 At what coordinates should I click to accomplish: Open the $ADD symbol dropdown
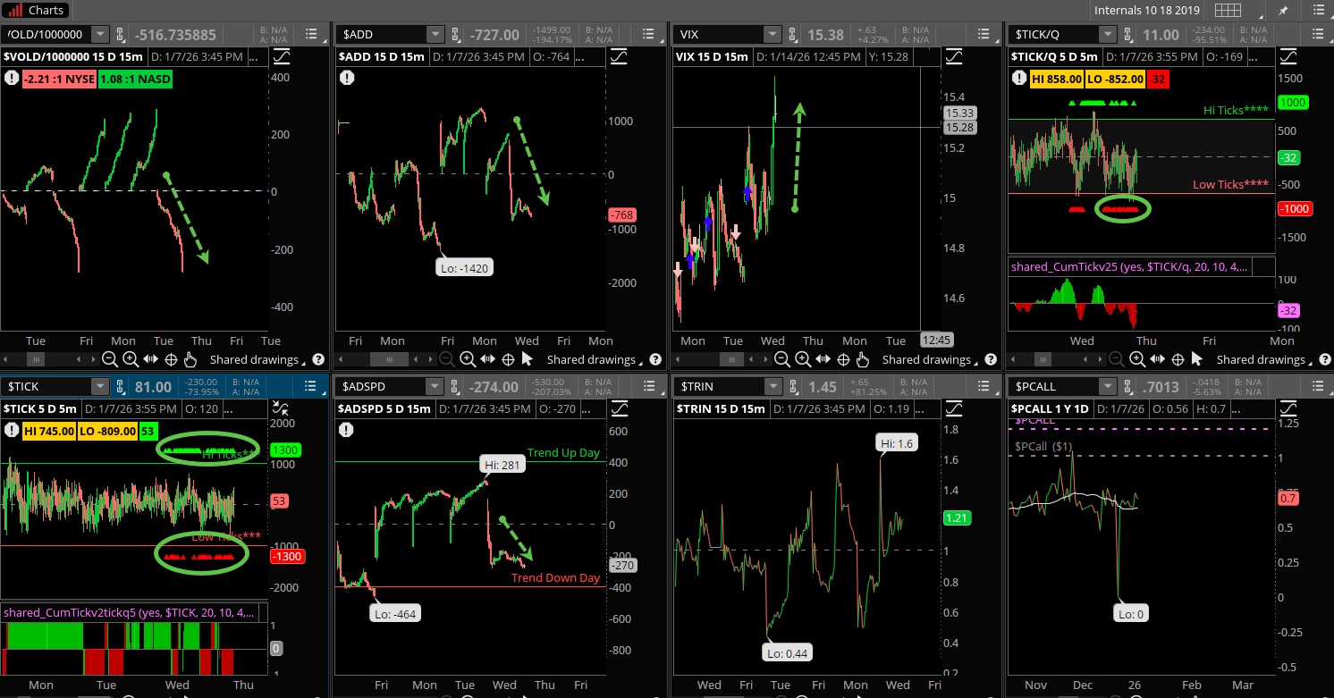coord(435,34)
